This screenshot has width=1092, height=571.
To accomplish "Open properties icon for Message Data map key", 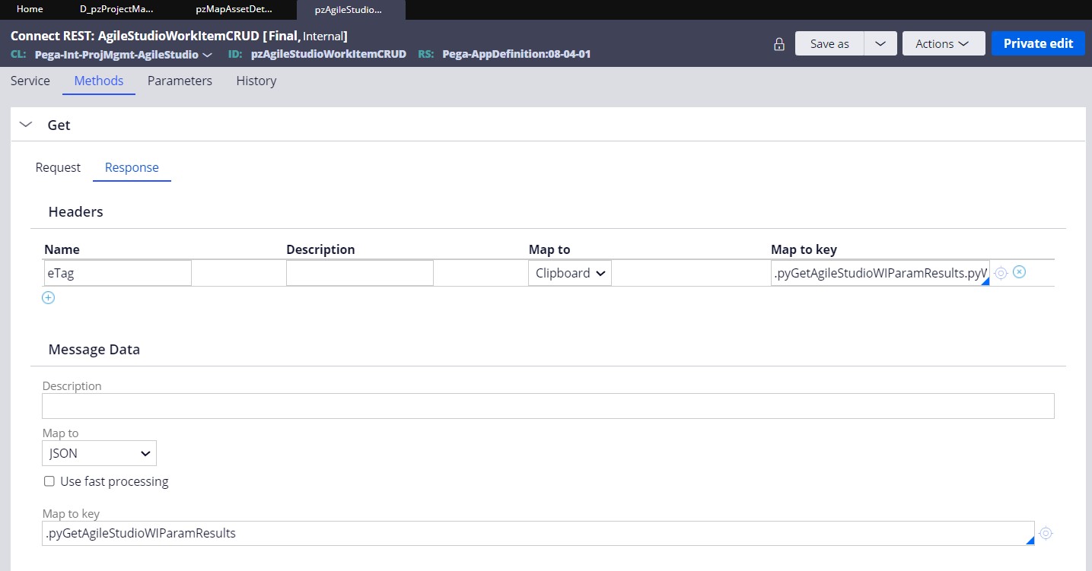I will [1046, 534].
